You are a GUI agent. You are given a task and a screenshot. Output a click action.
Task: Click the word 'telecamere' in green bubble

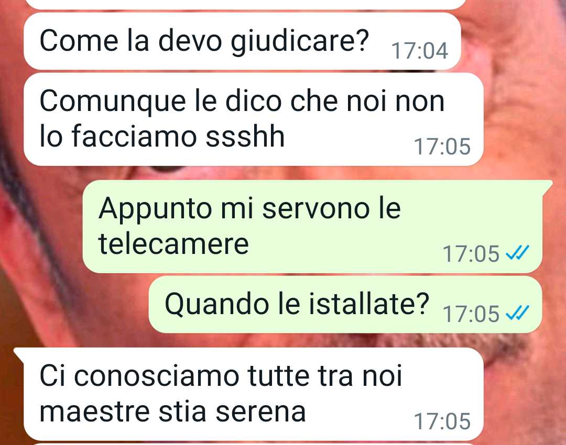click(x=173, y=244)
